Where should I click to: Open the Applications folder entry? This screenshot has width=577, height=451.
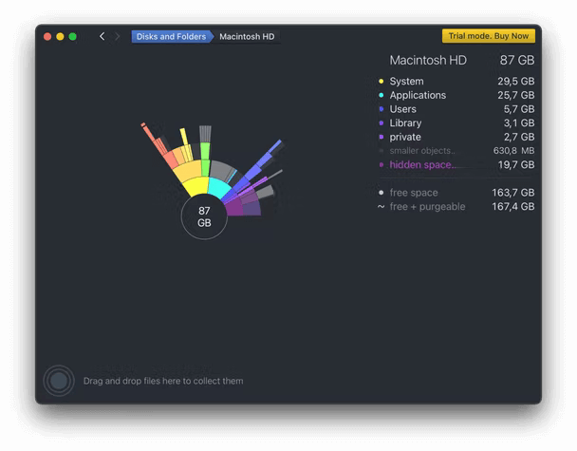(456, 95)
